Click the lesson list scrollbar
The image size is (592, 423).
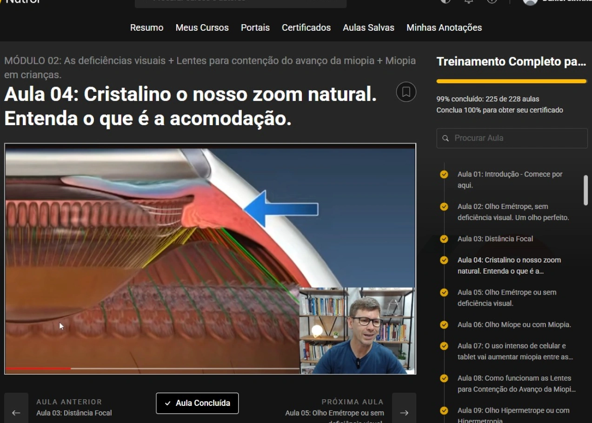tap(585, 190)
